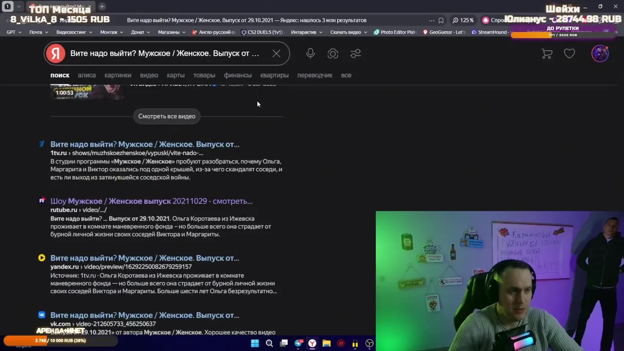Open the three-dot menu in the address bar

click(x=431, y=20)
